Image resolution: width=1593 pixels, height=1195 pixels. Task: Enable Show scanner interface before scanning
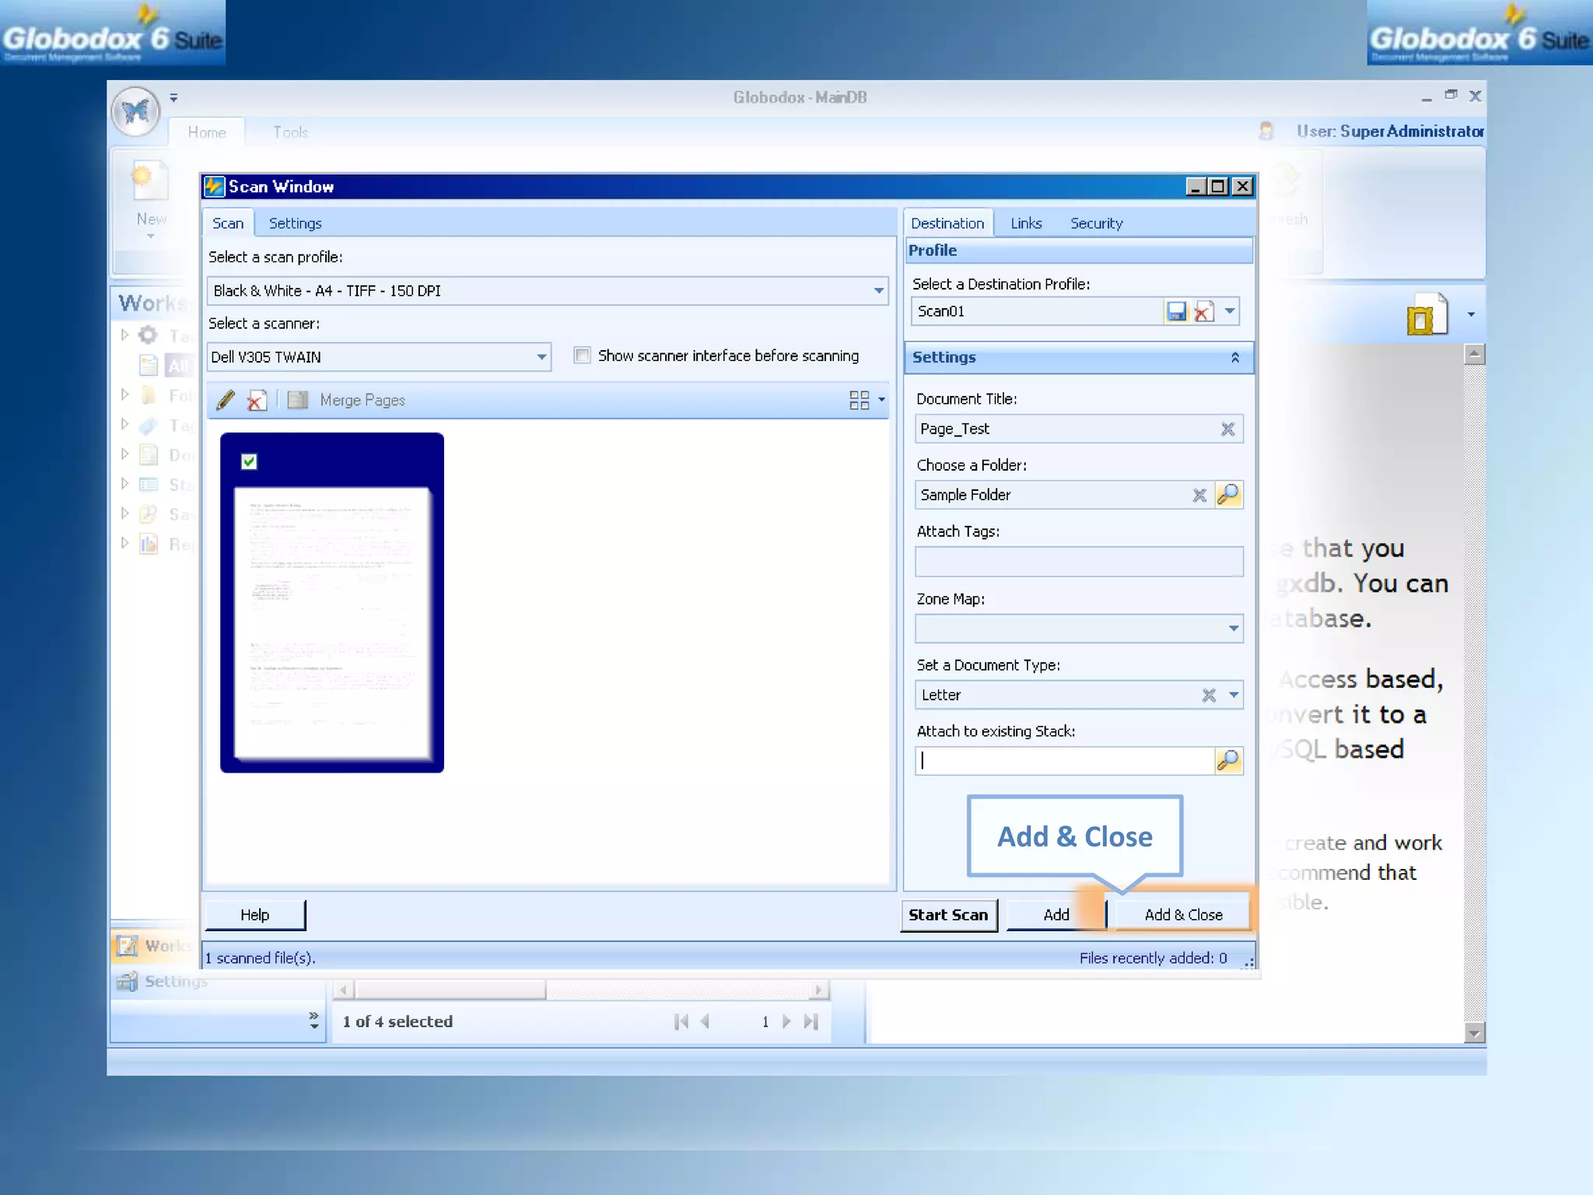(x=582, y=356)
